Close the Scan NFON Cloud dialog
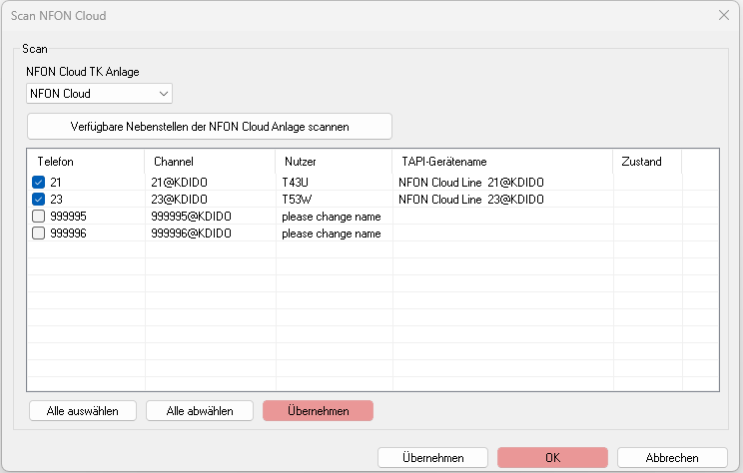Image resolution: width=743 pixels, height=473 pixels. [x=724, y=16]
